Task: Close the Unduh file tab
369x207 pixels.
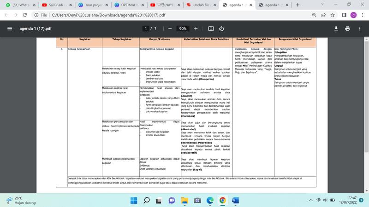Action: [x=214, y=5]
